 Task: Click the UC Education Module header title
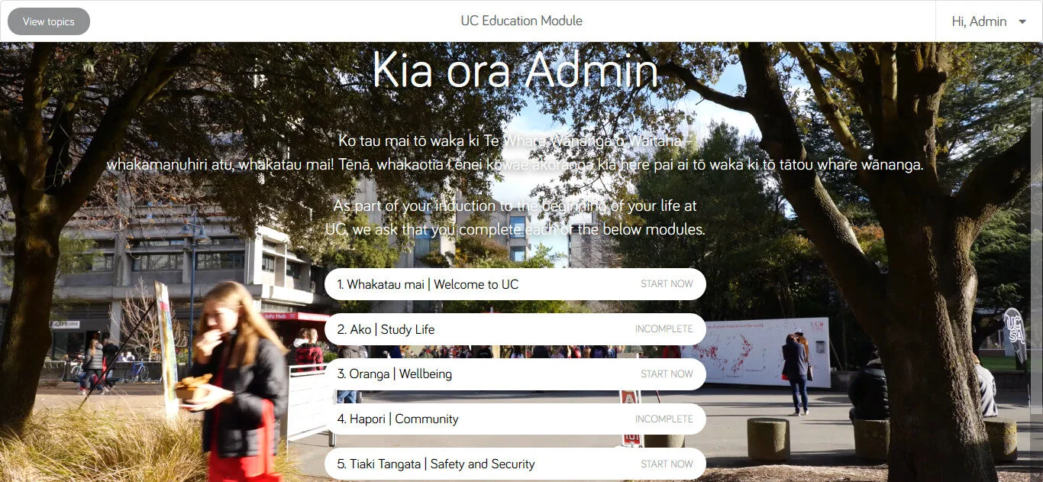pyautogui.click(x=521, y=21)
